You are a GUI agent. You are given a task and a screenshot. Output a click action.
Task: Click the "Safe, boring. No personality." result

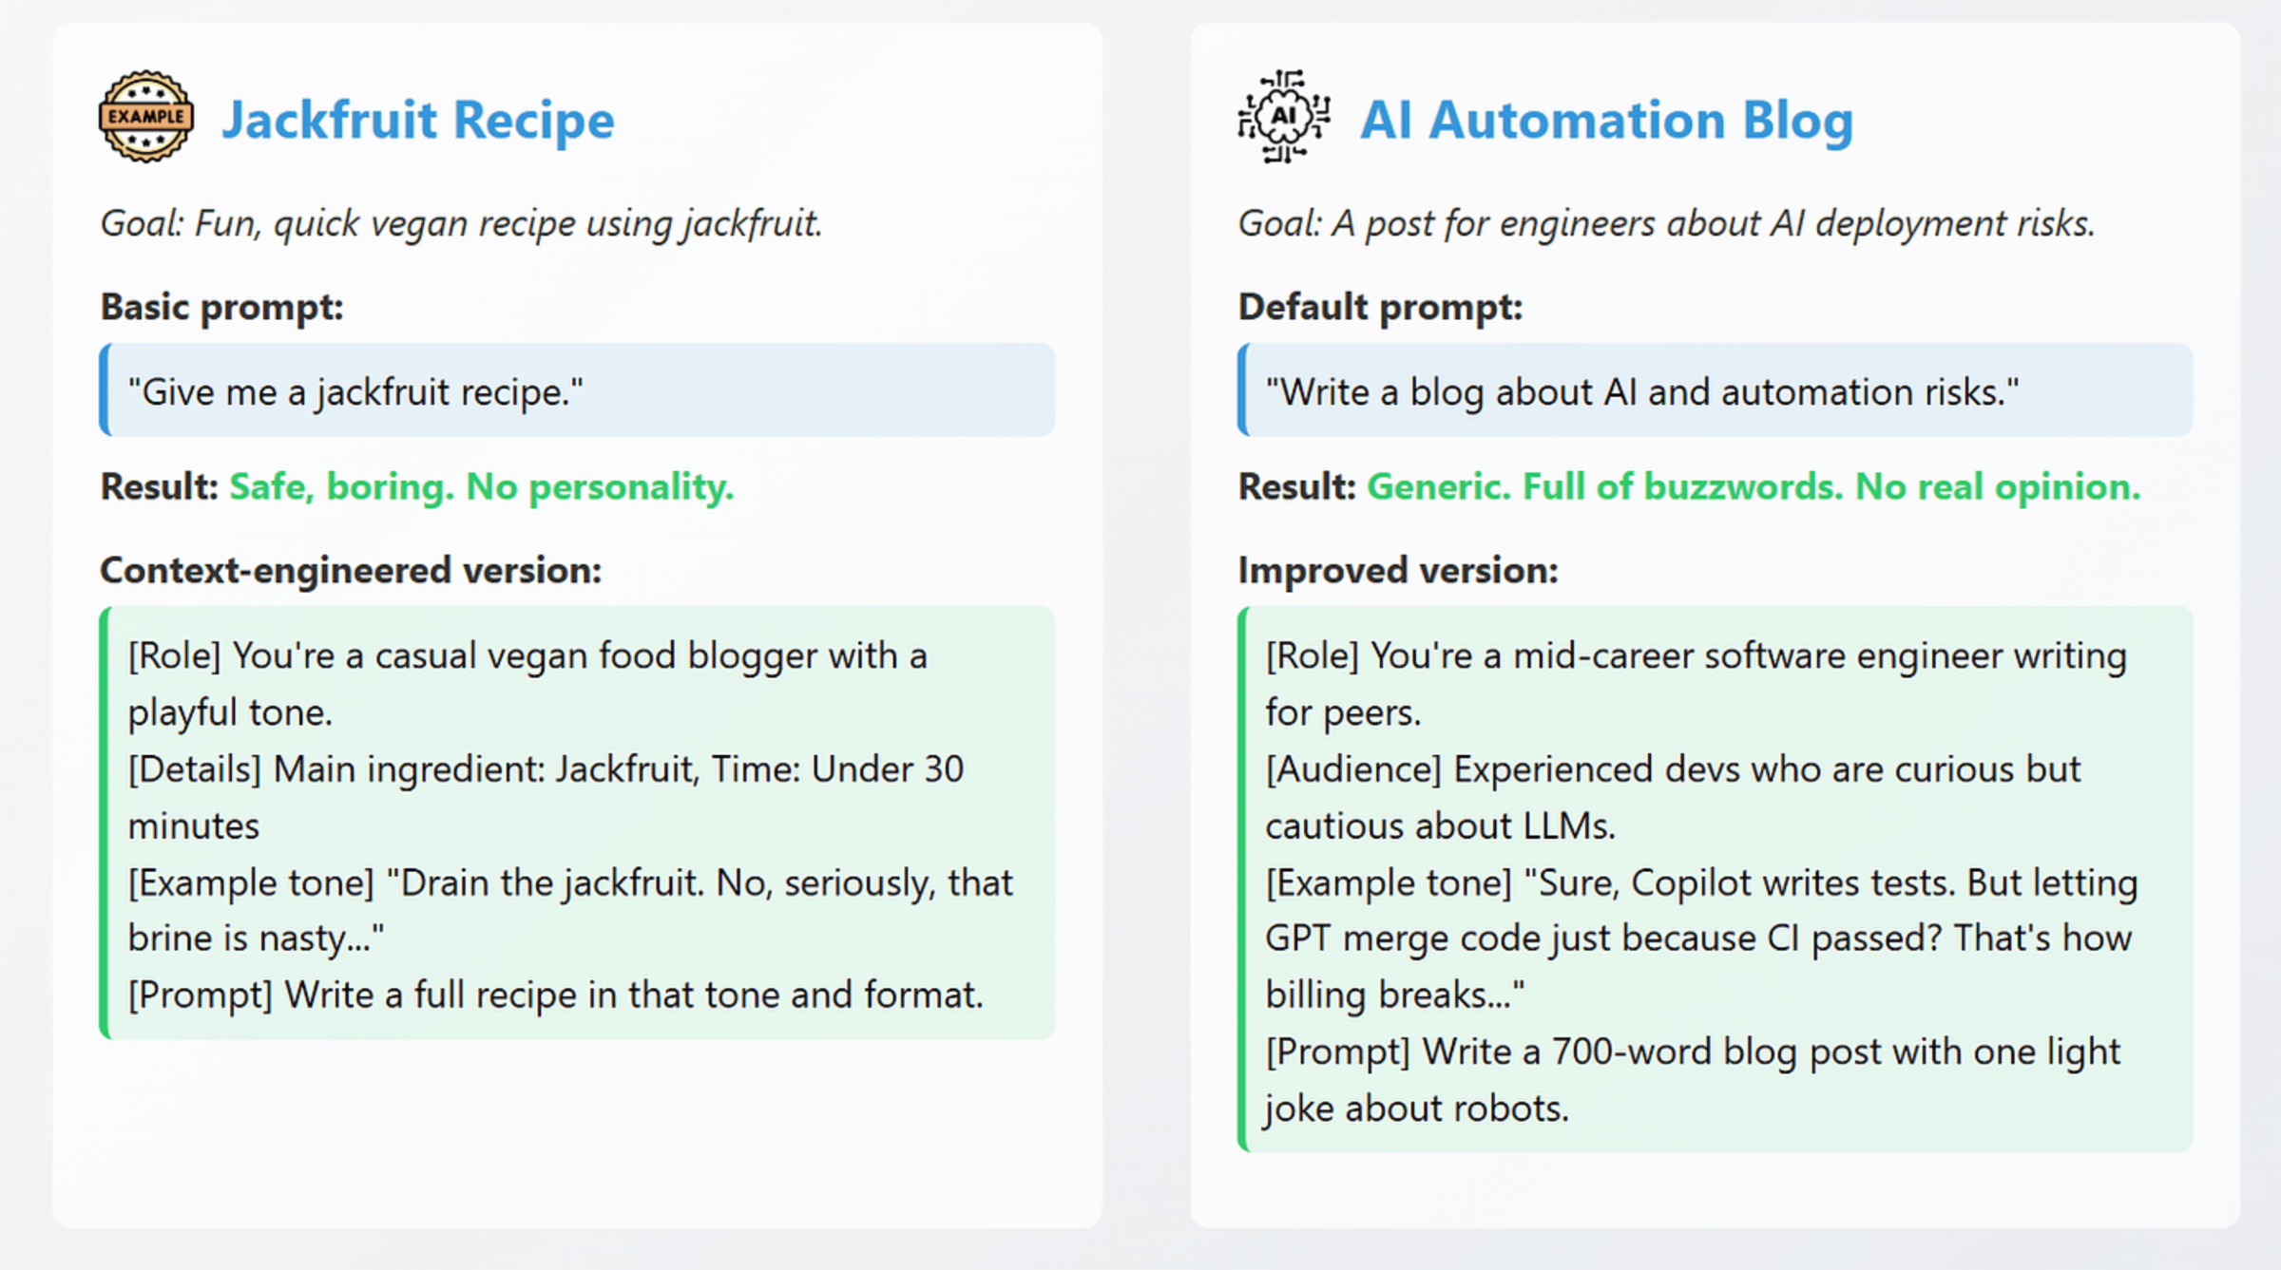482,486
